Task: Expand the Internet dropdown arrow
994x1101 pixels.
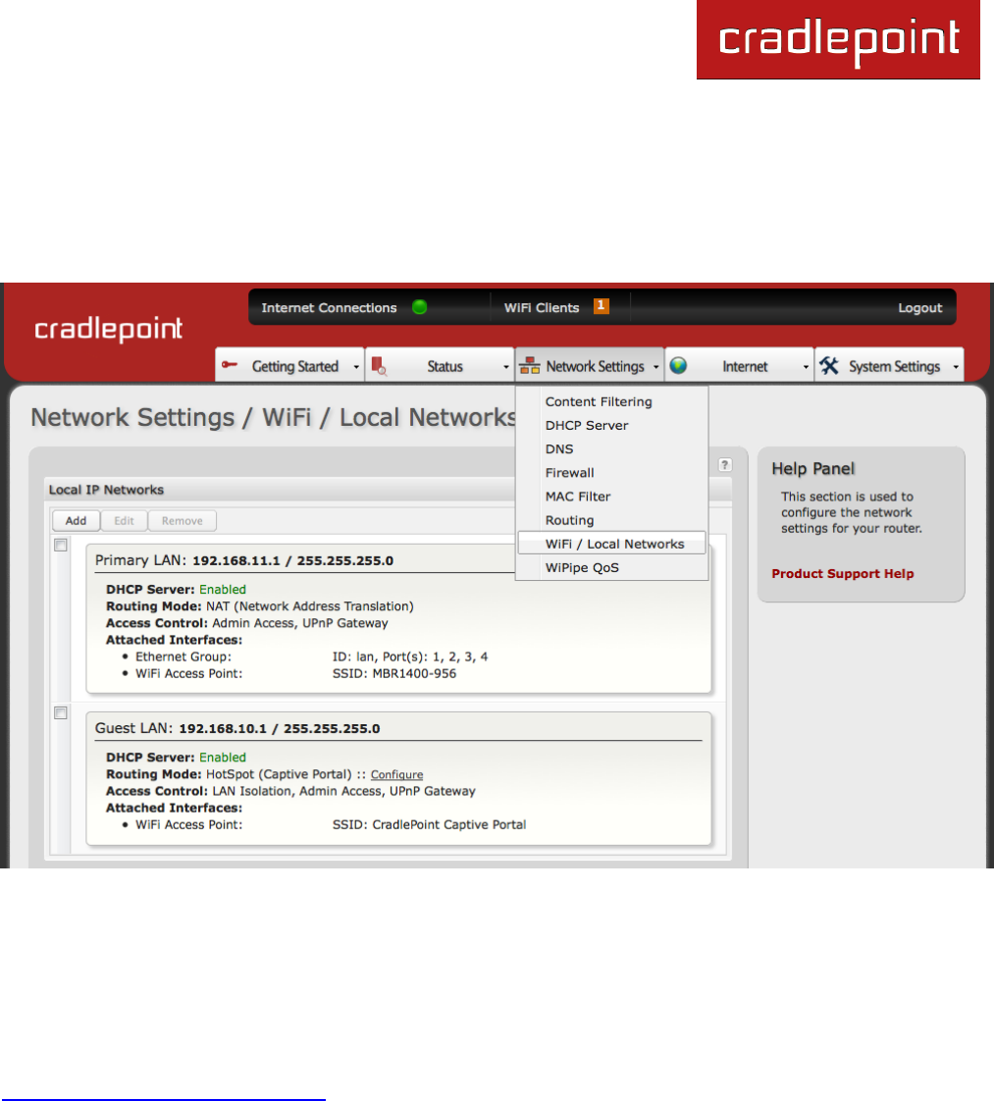Action: click(x=806, y=367)
